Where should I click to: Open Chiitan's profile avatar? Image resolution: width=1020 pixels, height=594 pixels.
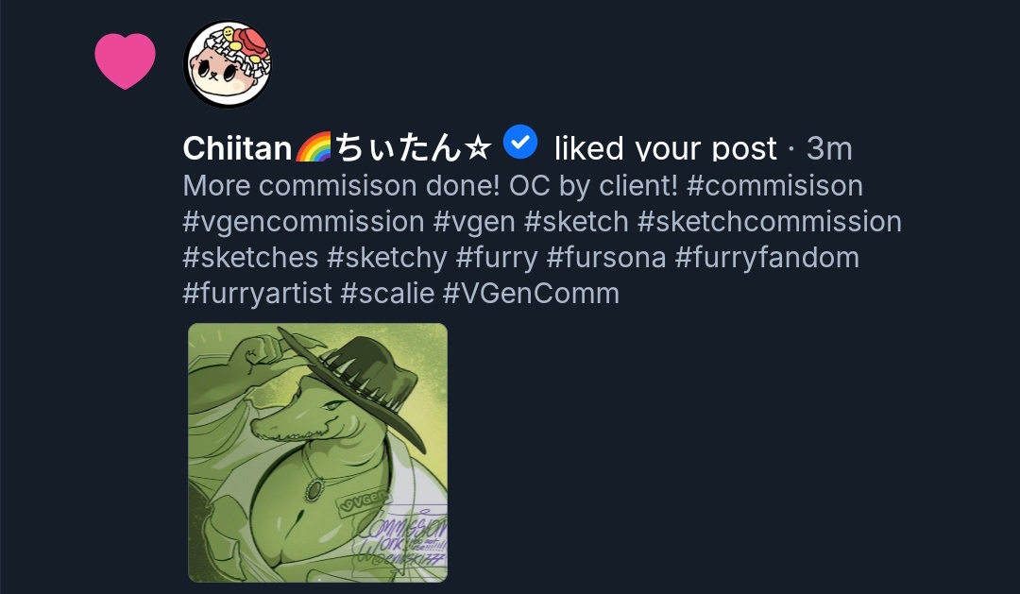tap(228, 64)
